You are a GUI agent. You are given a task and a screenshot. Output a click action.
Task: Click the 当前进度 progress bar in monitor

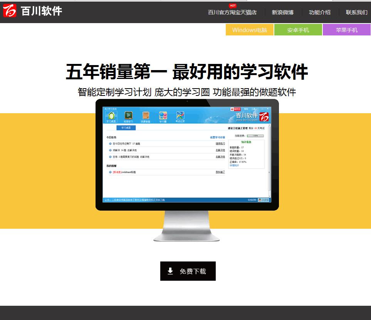(x=255, y=136)
